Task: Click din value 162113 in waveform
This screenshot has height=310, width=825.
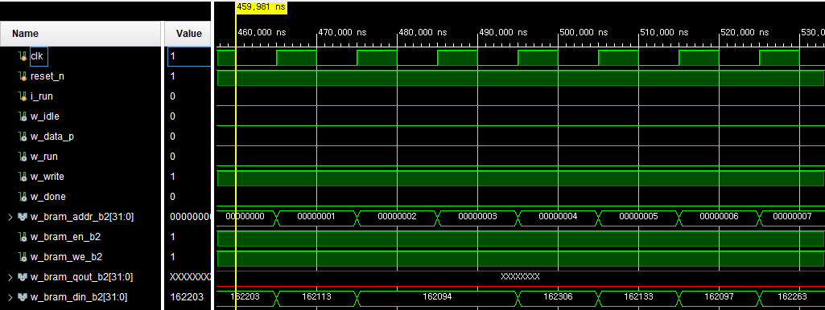Action: click(x=316, y=297)
